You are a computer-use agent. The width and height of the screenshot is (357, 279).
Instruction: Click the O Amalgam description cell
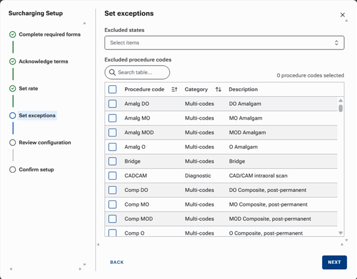pos(244,147)
